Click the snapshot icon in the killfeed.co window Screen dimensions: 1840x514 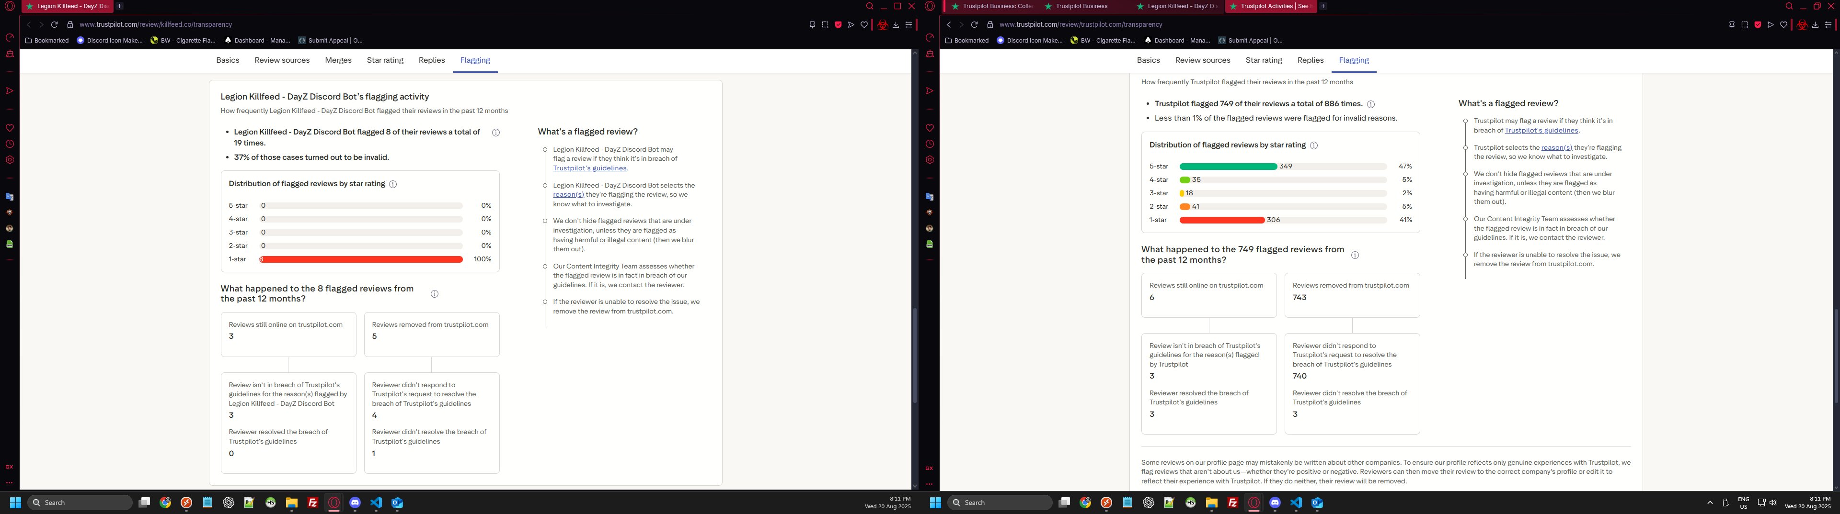click(825, 24)
